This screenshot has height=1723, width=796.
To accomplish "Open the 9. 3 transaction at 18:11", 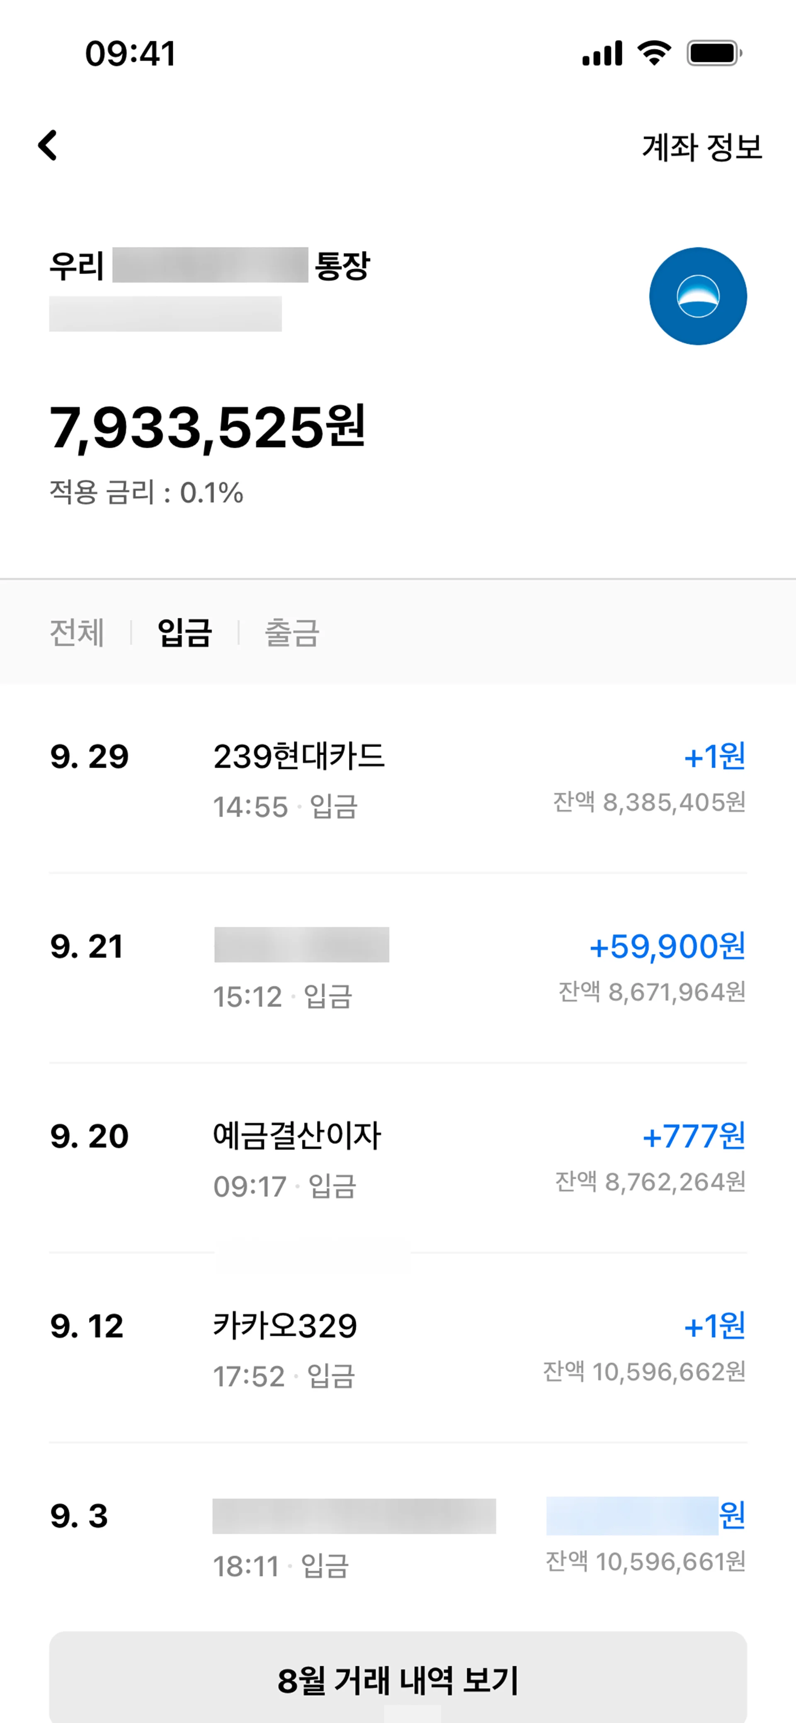I will pos(354,1516).
